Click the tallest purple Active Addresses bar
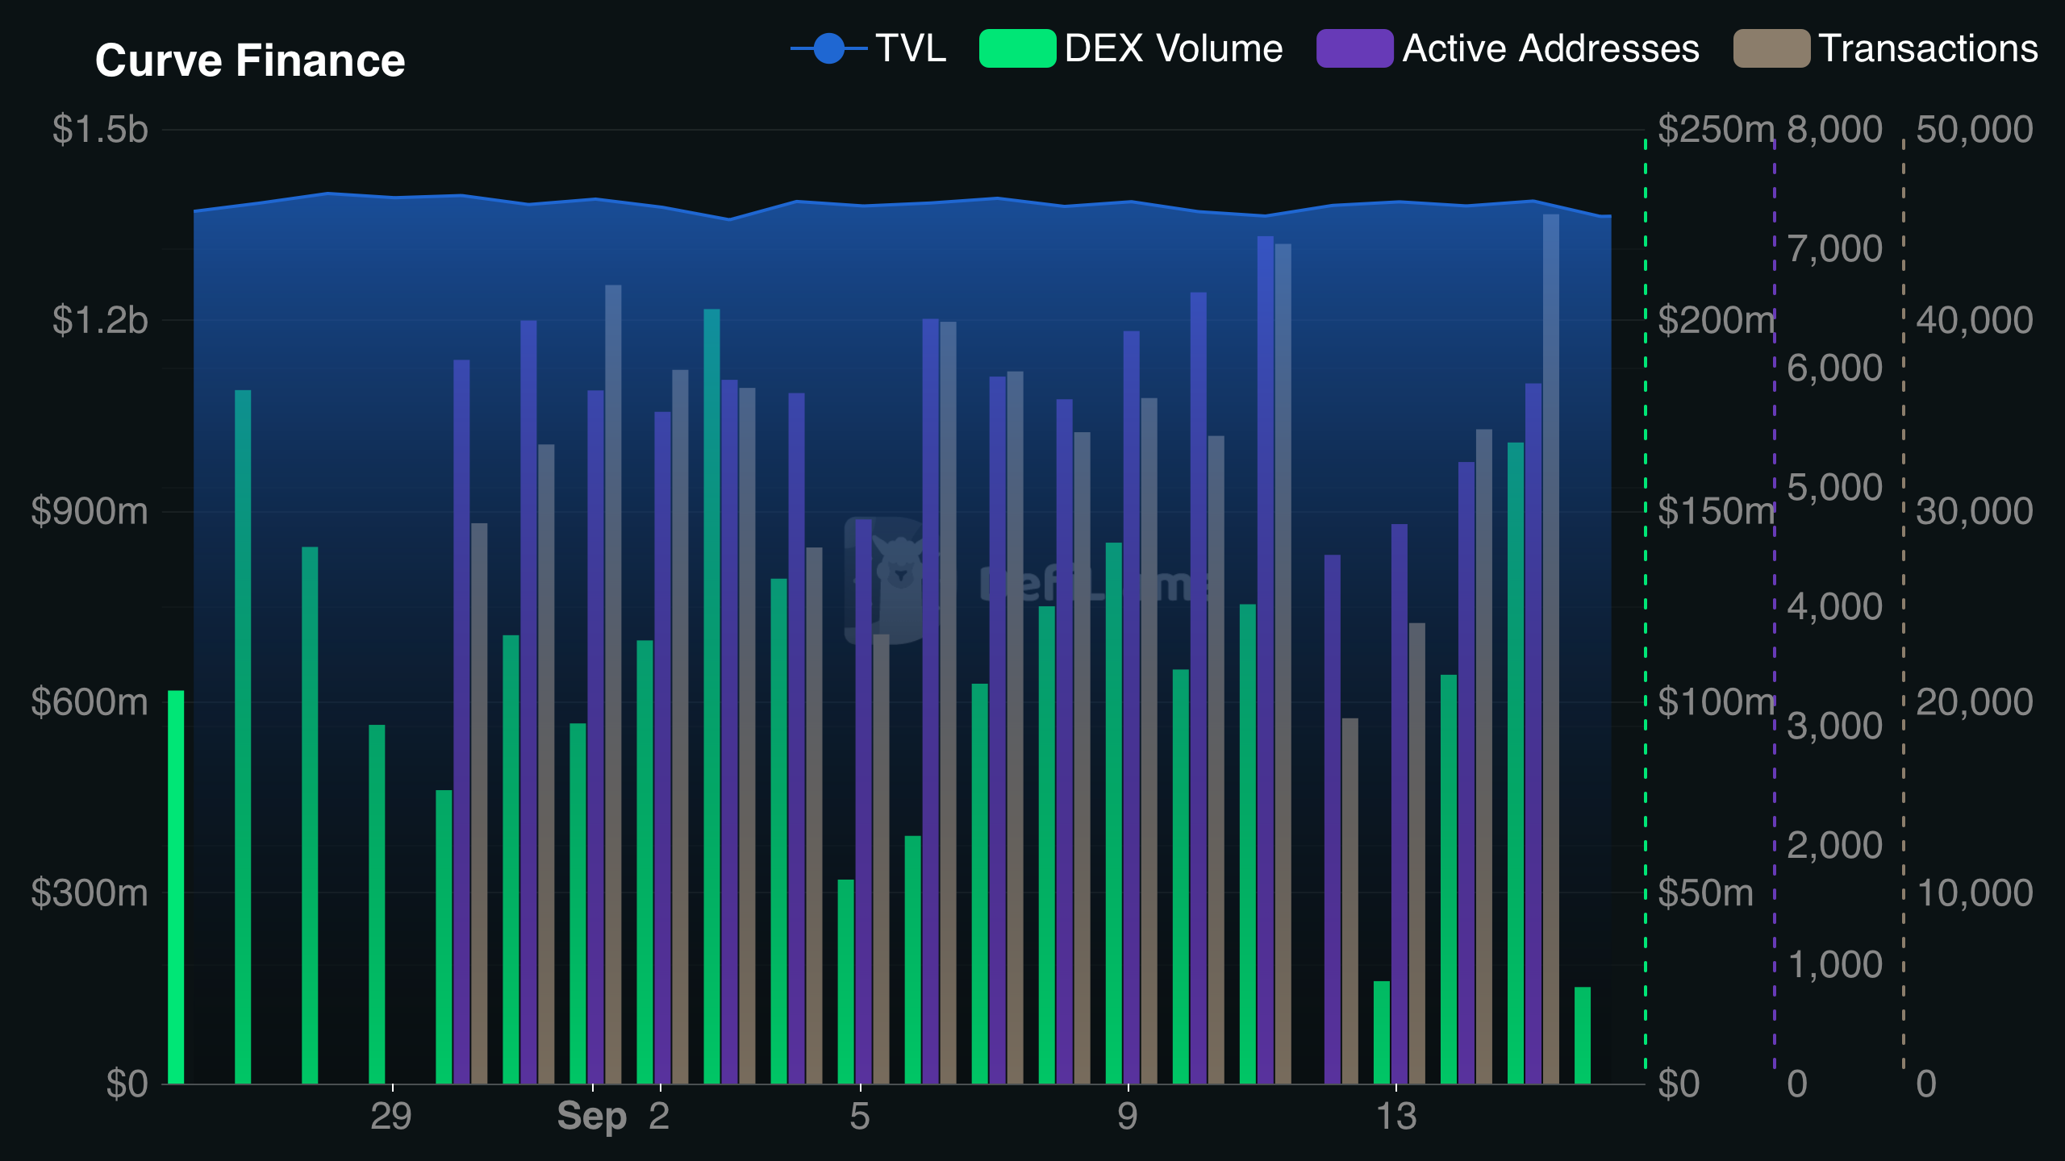Image resolution: width=2065 pixels, height=1161 pixels. 1266,660
